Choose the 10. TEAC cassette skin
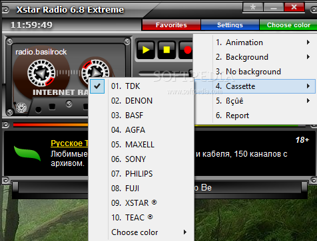 pyautogui.click(x=141, y=218)
